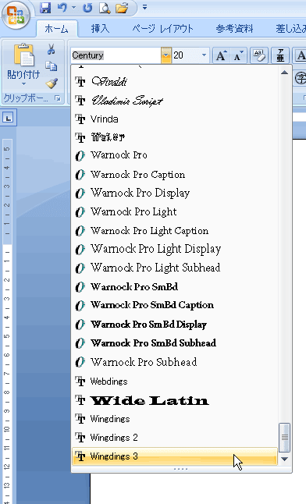
Task: Choose the Vladimir Script font
Action: coord(175,101)
